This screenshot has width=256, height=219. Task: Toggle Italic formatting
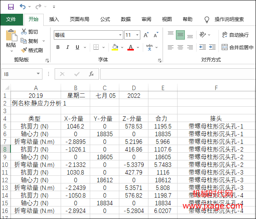click(x=68, y=47)
